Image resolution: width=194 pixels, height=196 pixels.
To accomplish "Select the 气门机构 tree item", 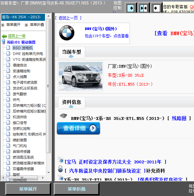I will click(x=20, y=146).
